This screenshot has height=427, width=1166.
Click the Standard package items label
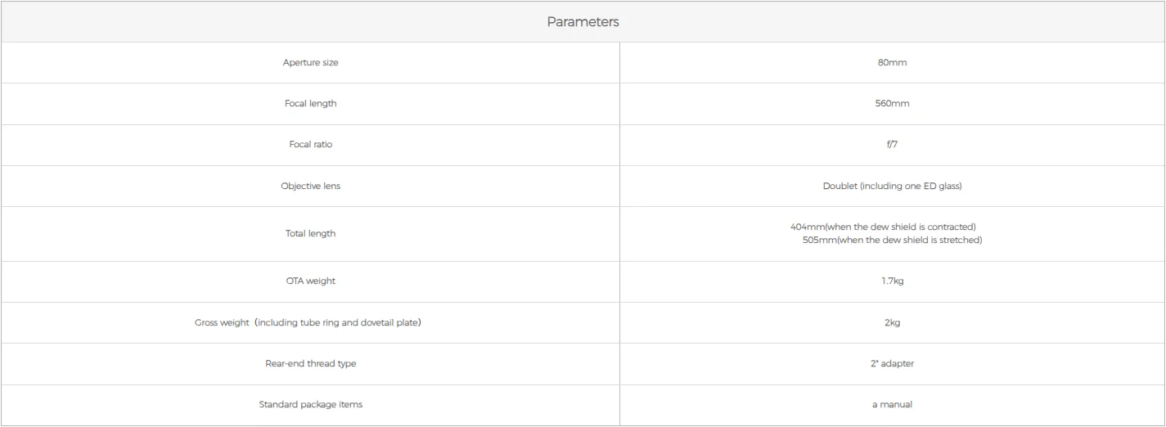point(310,404)
